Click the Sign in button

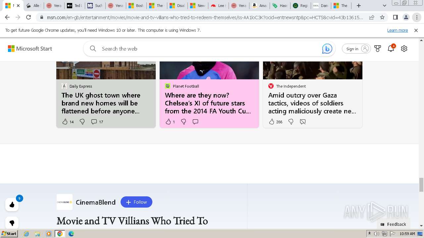356,49
